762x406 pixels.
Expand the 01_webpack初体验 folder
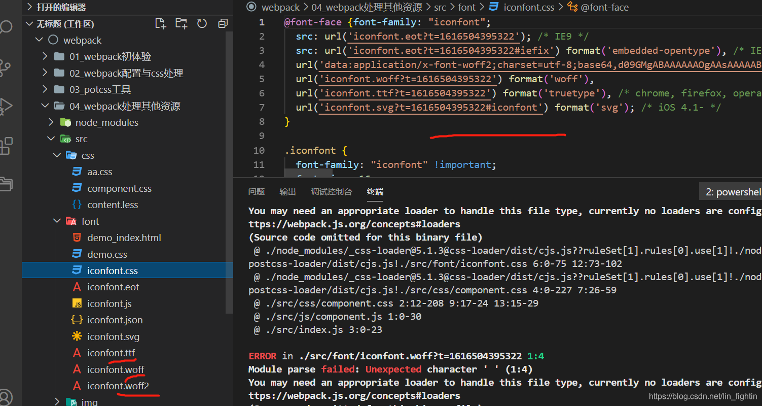coord(45,56)
